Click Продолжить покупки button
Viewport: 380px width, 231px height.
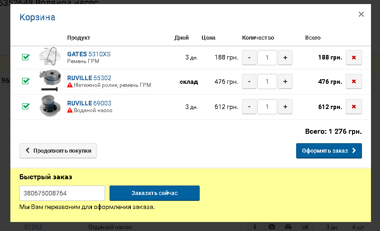point(58,150)
